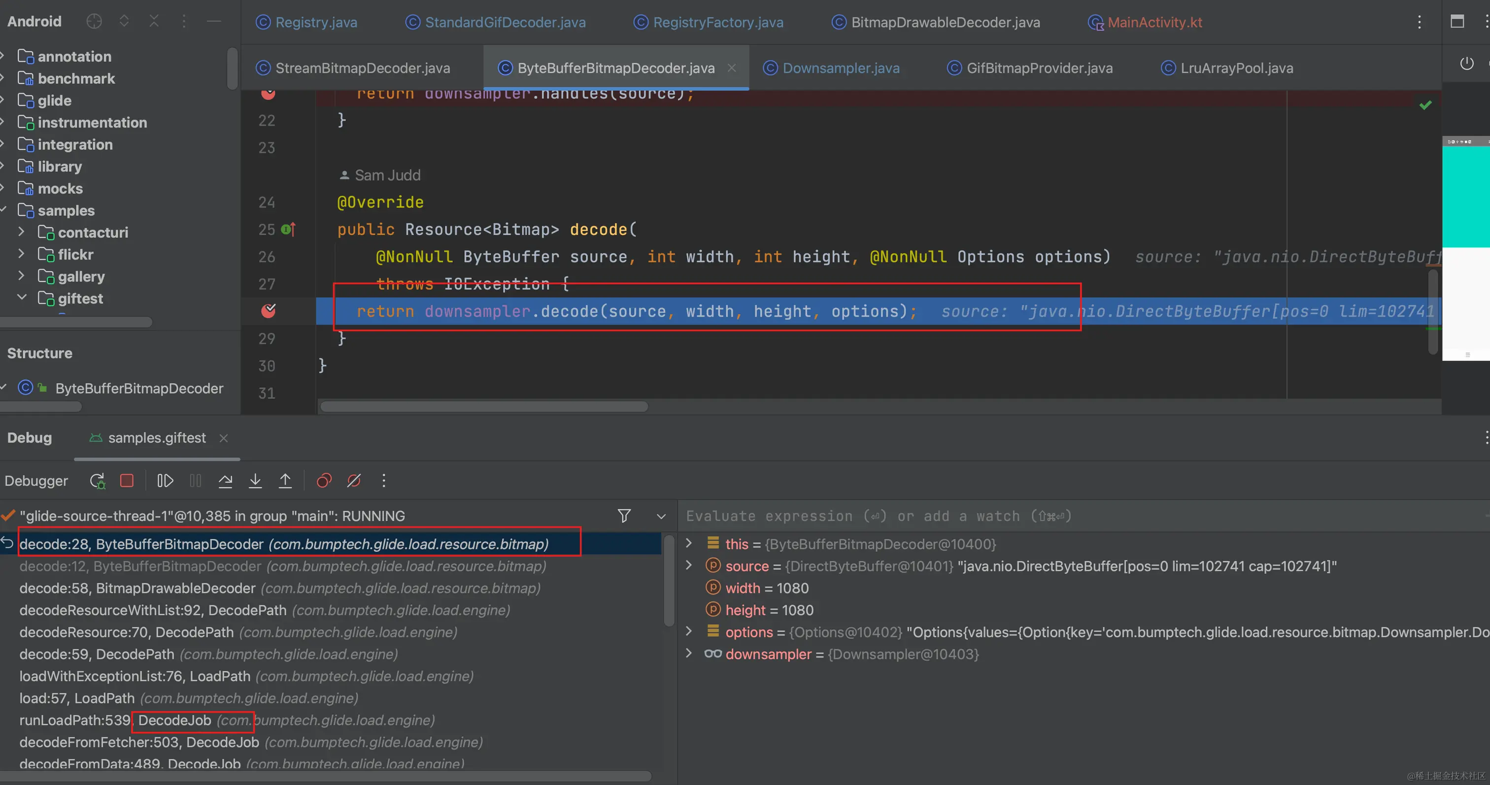Viewport: 1490px width, 785px height.
Task: Click the emulator screen preview thumbnail
Action: [1466, 249]
